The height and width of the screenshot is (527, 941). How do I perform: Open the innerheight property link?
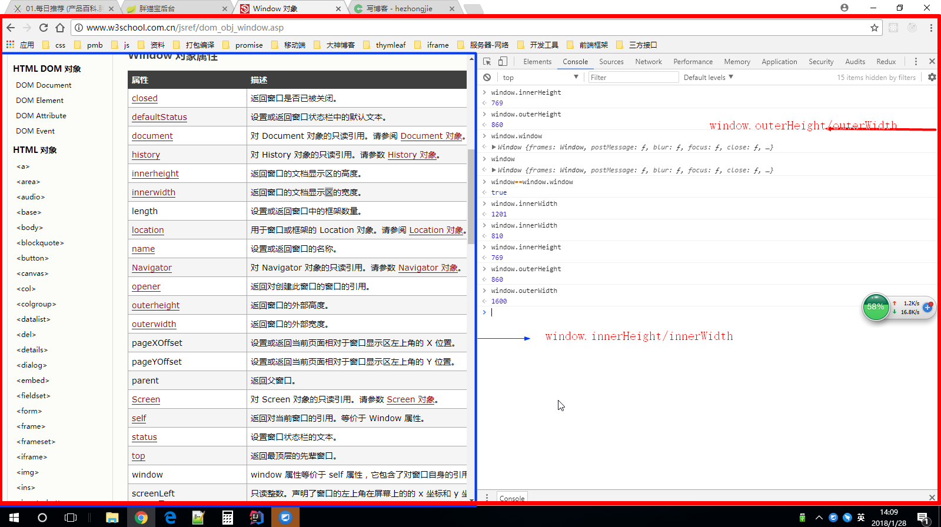coord(155,174)
